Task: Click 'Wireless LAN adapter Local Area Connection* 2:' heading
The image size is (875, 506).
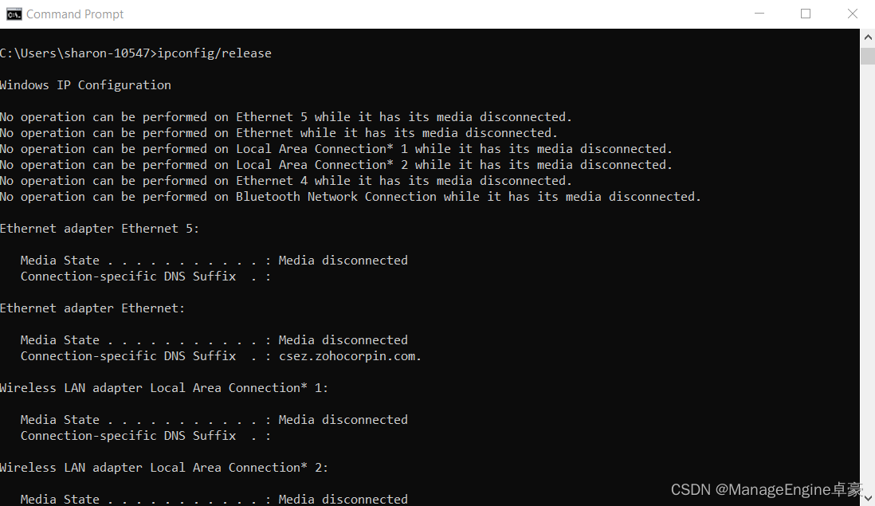Action: point(164,468)
